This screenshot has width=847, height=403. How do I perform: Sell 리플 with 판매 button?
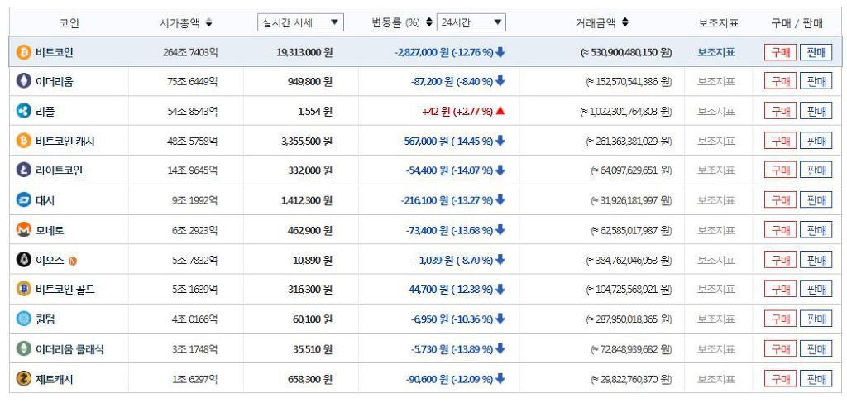816,111
